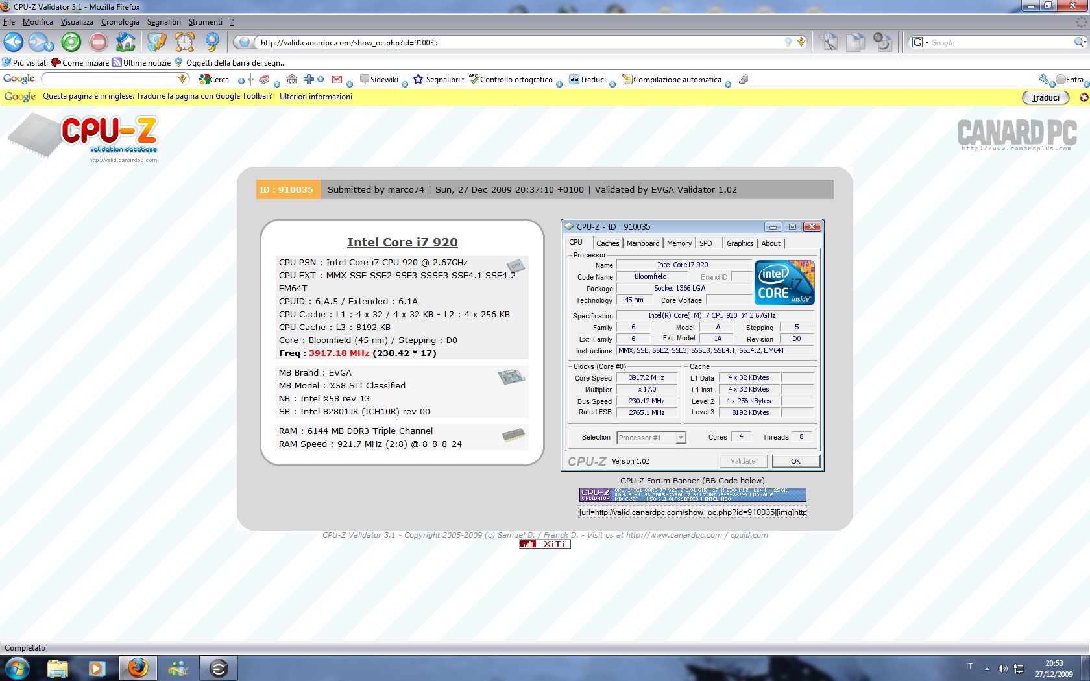1090x681 pixels.
Task: Open Firefox from the Windows taskbar
Action: pyautogui.click(x=138, y=667)
